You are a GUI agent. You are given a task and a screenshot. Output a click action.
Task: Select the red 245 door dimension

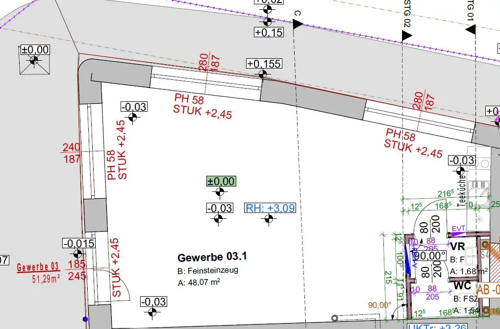pos(77,276)
